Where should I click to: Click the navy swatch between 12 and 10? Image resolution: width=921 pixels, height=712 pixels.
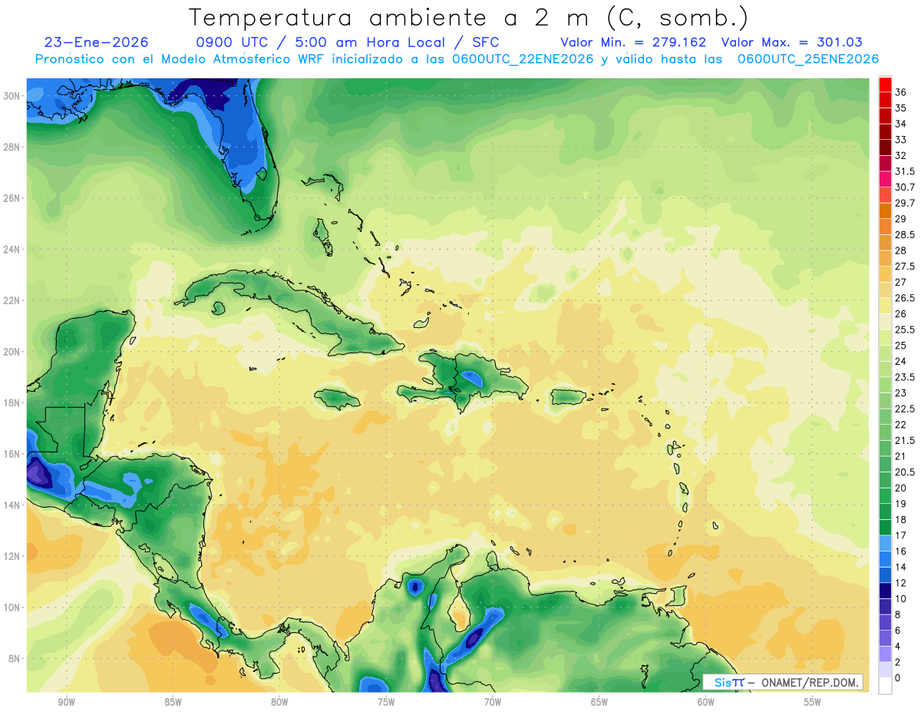[x=885, y=591]
